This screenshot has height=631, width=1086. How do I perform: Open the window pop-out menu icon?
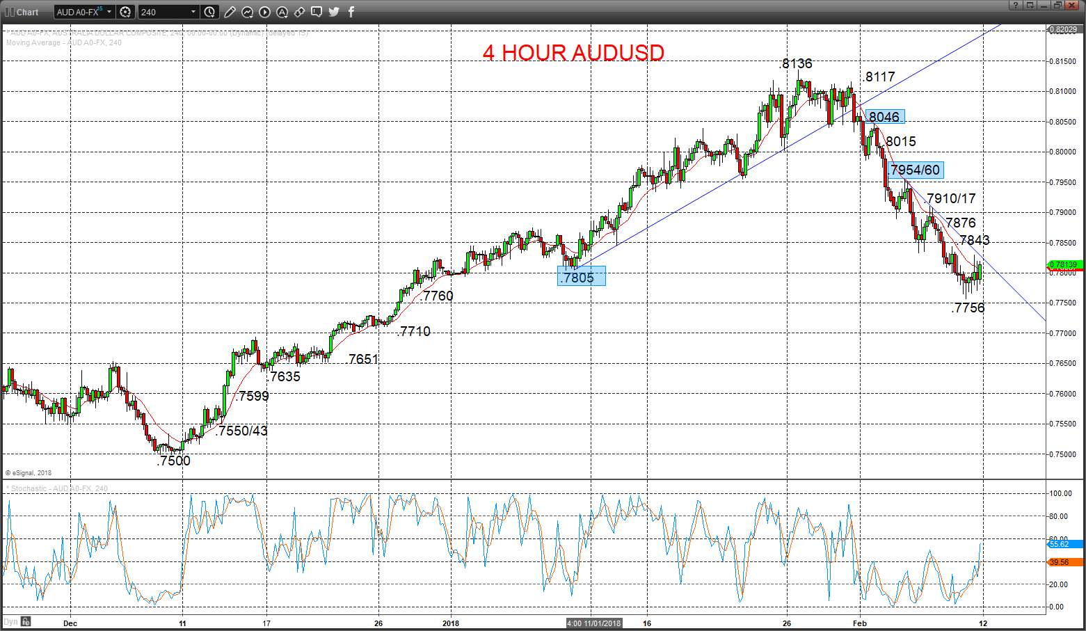[x=1029, y=5]
